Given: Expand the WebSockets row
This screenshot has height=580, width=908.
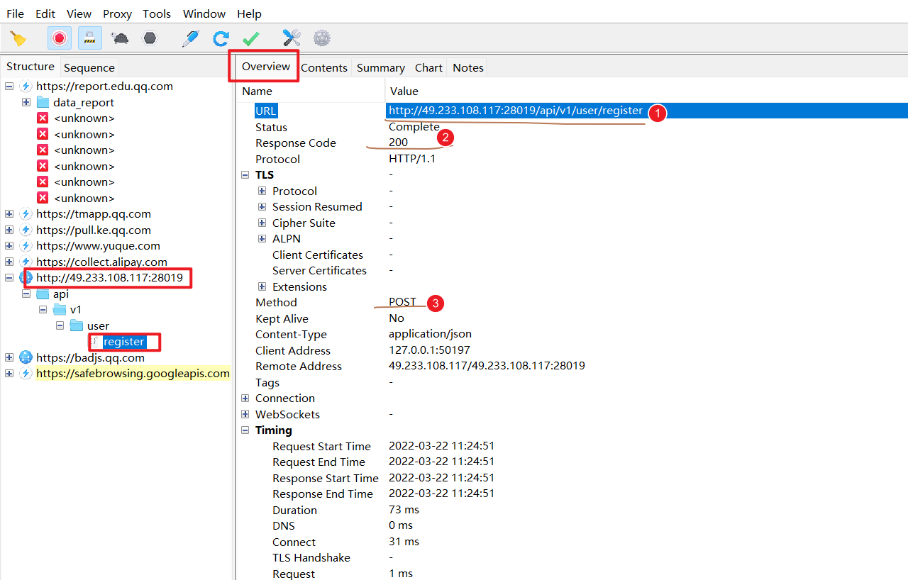Looking at the screenshot, I should click(245, 414).
